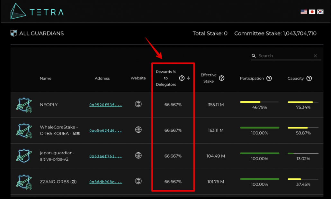The width and height of the screenshot is (331, 199).
Task: Click the Address column header
Action: pyautogui.click(x=102, y=79)
